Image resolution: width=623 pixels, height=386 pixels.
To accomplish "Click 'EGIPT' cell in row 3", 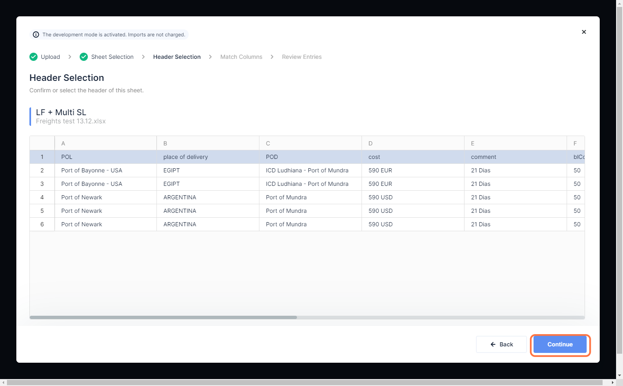I will pos(208,184).
